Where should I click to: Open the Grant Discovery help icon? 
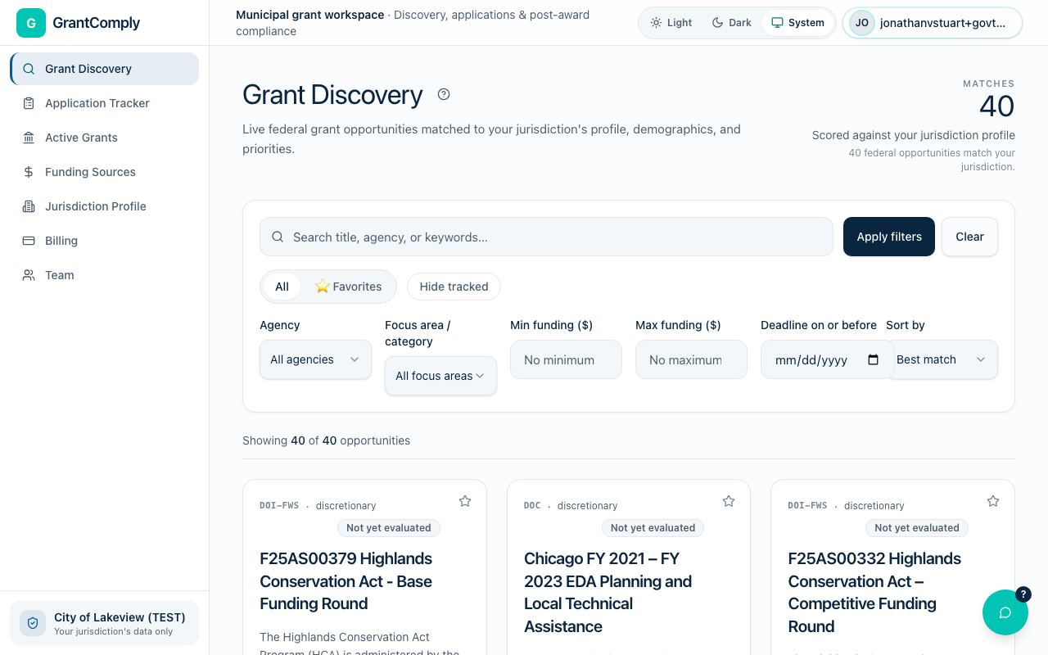pos(444,94)
